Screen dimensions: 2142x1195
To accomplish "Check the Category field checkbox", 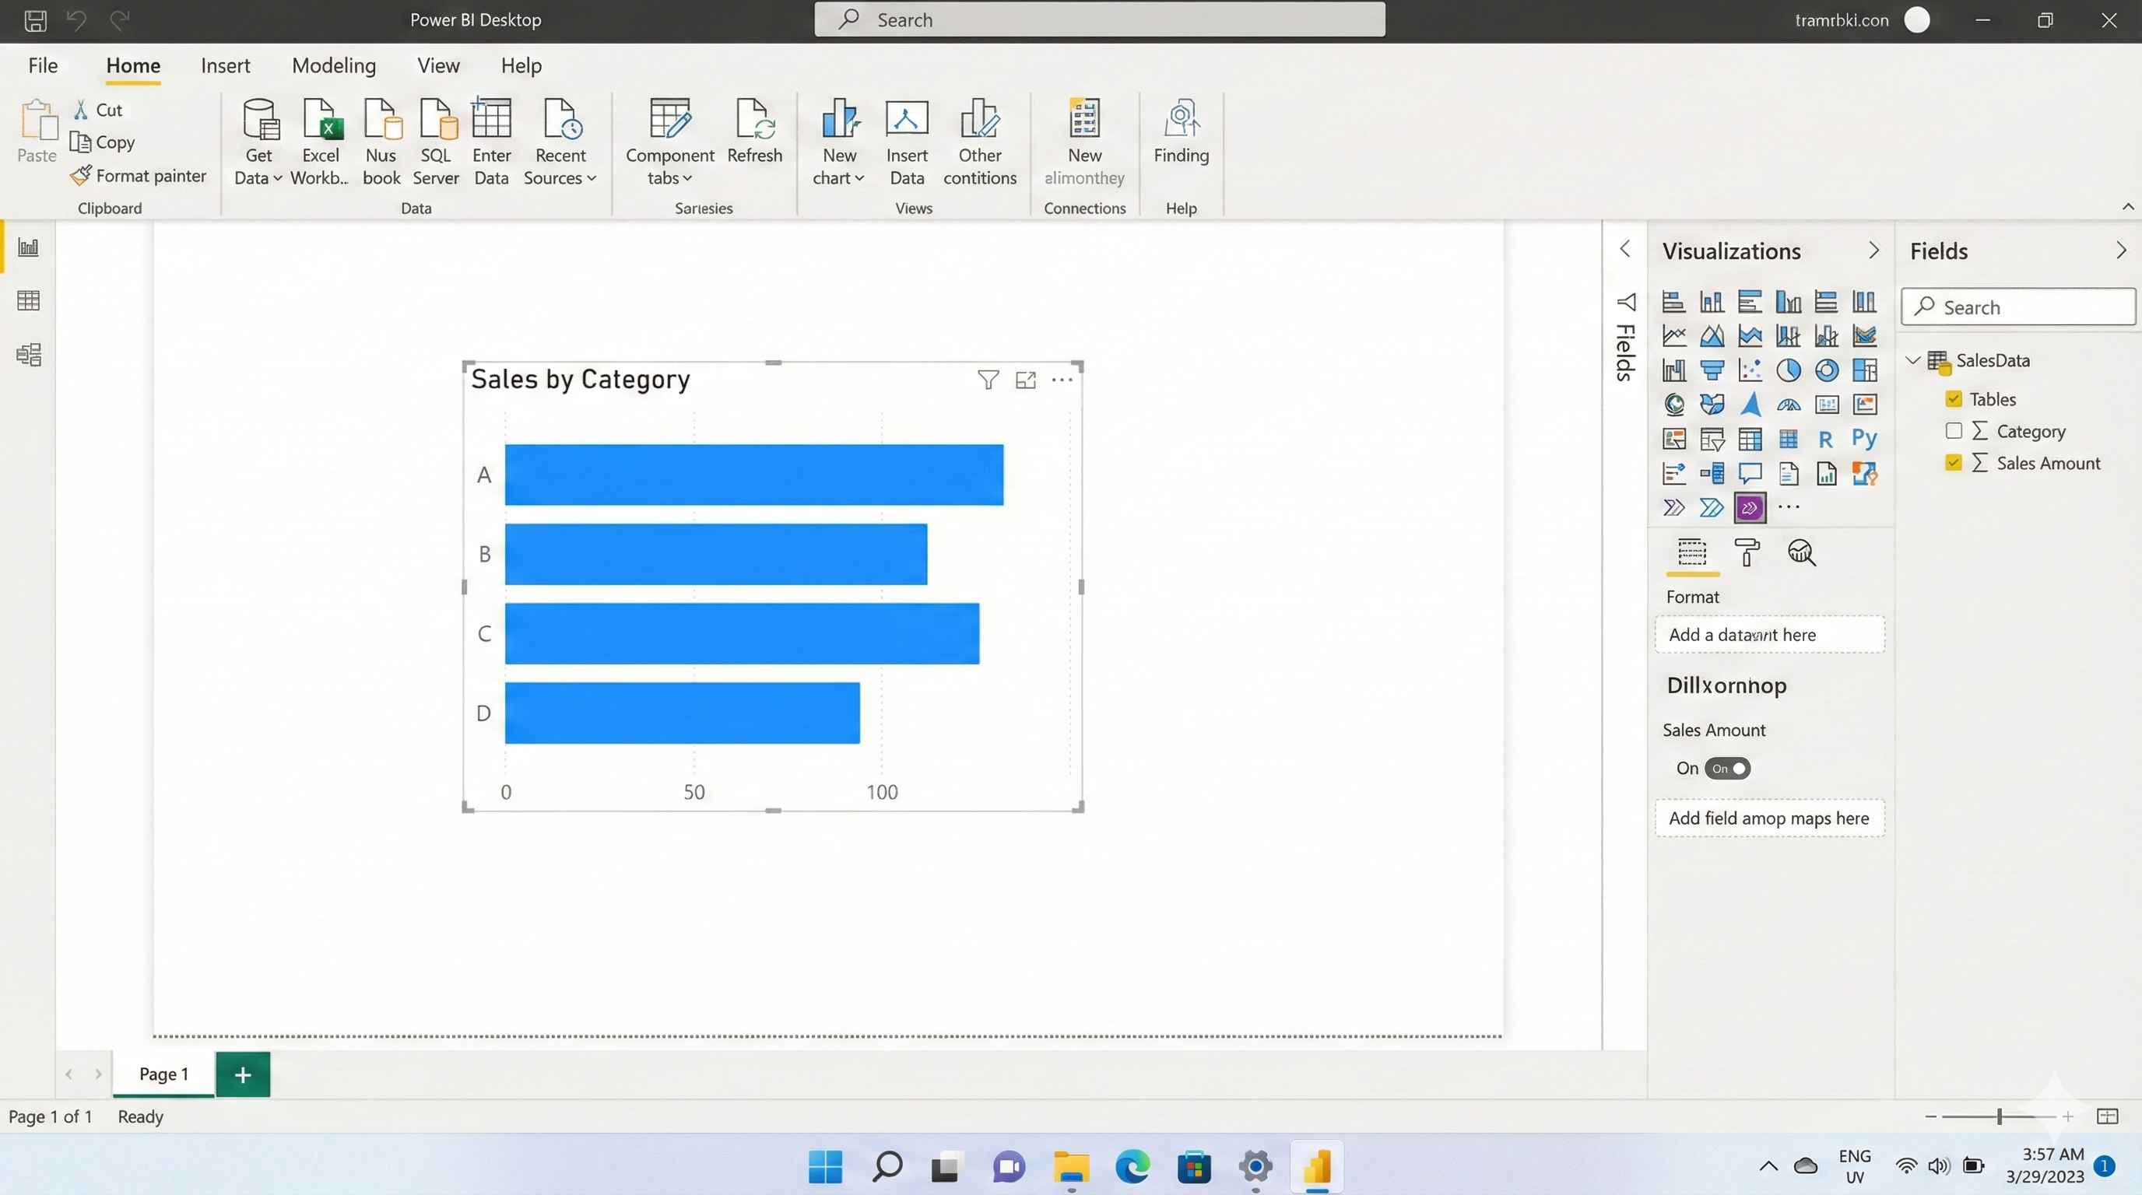I will (1953, 430).
